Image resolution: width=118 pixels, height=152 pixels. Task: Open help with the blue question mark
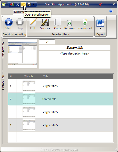(111, 11)
